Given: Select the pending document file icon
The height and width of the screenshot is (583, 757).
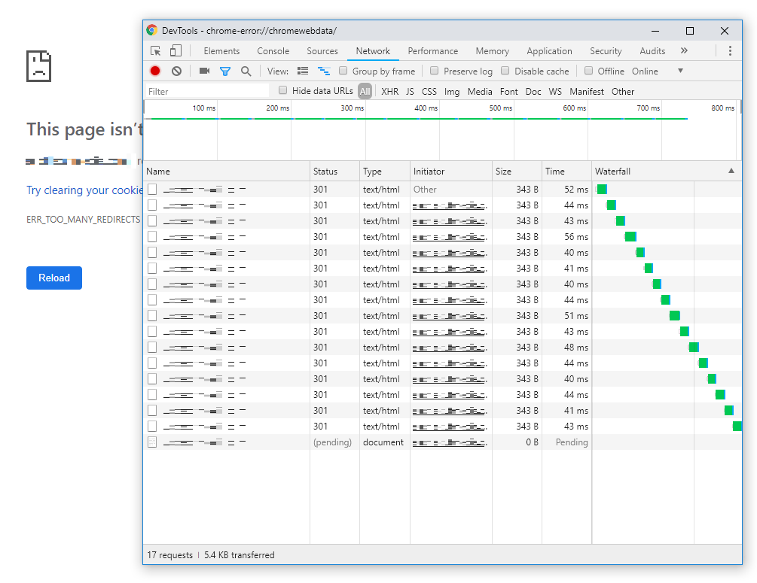Looking at the screenshot, I should pos(152,442).
